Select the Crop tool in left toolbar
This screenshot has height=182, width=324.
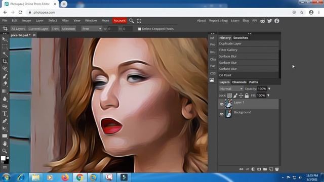click(x=5, y=61)
